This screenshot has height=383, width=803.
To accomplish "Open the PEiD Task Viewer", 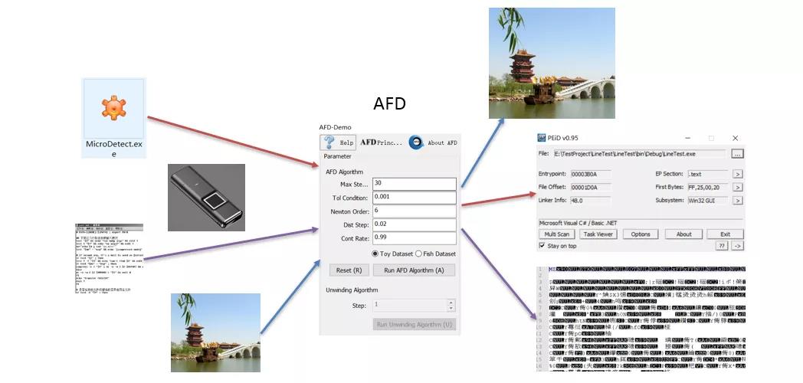I will coord(598,234).
